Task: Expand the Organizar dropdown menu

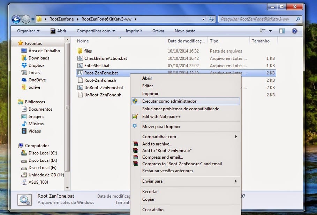Action: 28,31
